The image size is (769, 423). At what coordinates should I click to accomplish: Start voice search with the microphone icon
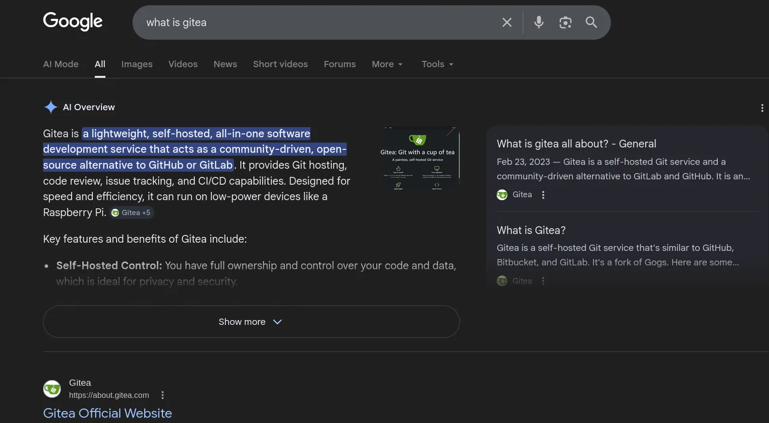539,22
